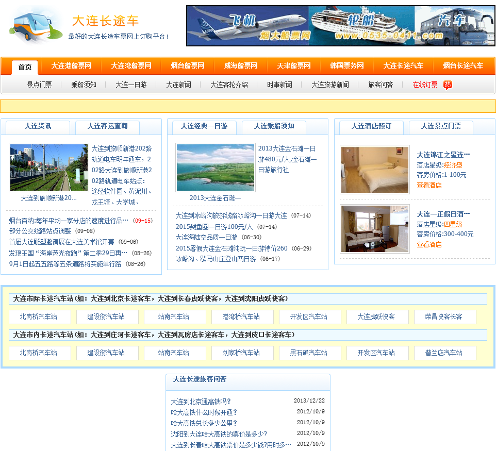Open the railway tram photo thumbnail
Image resolution: width=496 pixels, height=451 pixels.
point(49,168)
